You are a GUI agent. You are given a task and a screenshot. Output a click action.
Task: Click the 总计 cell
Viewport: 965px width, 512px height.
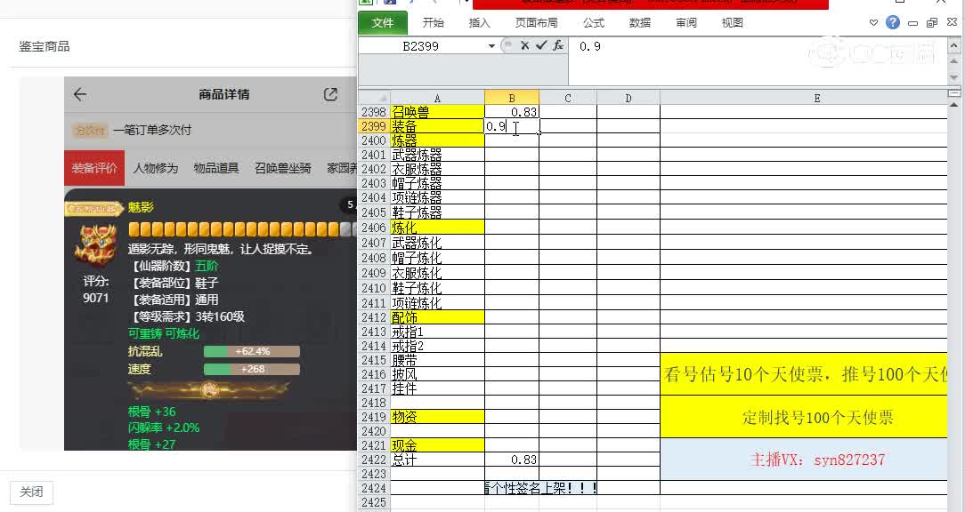[x=437, y=460]
